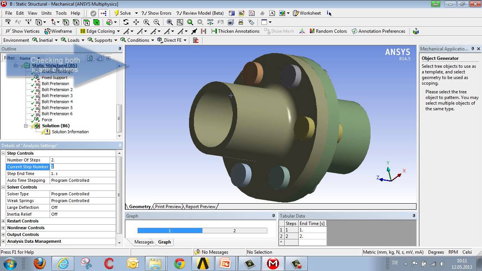Screen dimensions: 482x271
Task: Collapse the Solution (B6) tree node
Action: [26, 126]
